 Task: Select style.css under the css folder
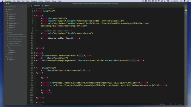13,50
